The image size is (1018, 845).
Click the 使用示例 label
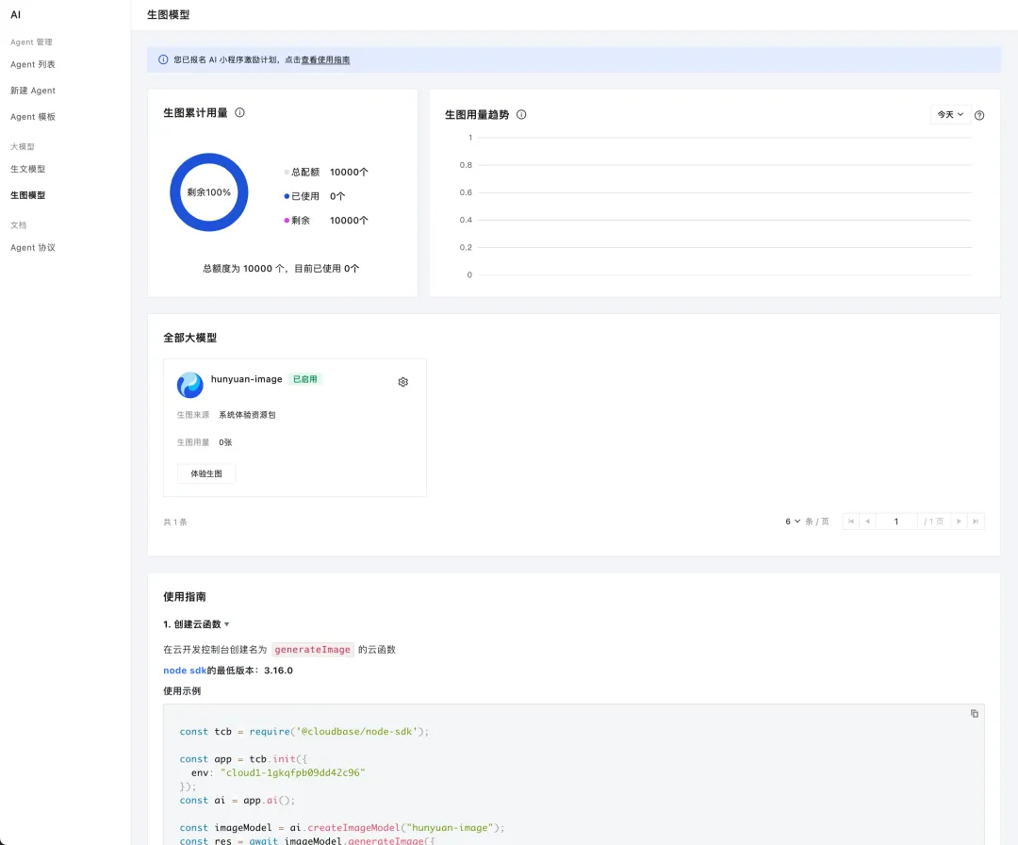(x=182, y=691)
